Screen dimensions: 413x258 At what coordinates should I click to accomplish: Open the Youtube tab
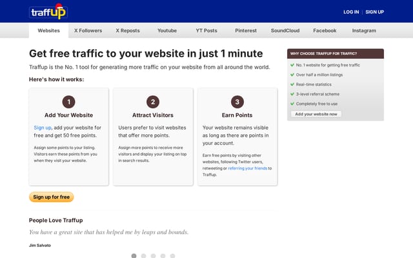[167, 30]
